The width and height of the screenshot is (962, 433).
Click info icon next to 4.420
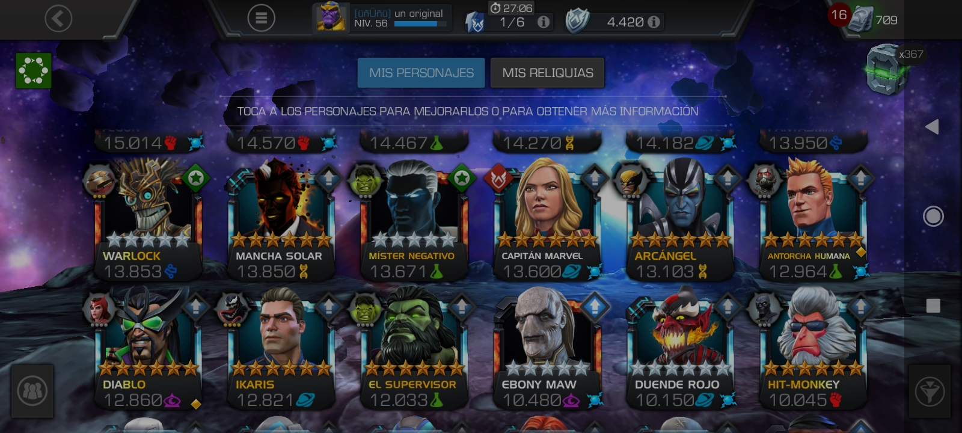point(654,22)
